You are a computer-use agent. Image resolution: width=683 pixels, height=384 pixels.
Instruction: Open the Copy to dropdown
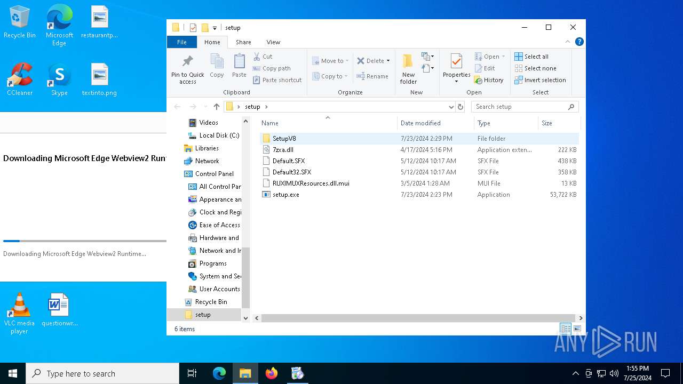click(x=330, y=76)
